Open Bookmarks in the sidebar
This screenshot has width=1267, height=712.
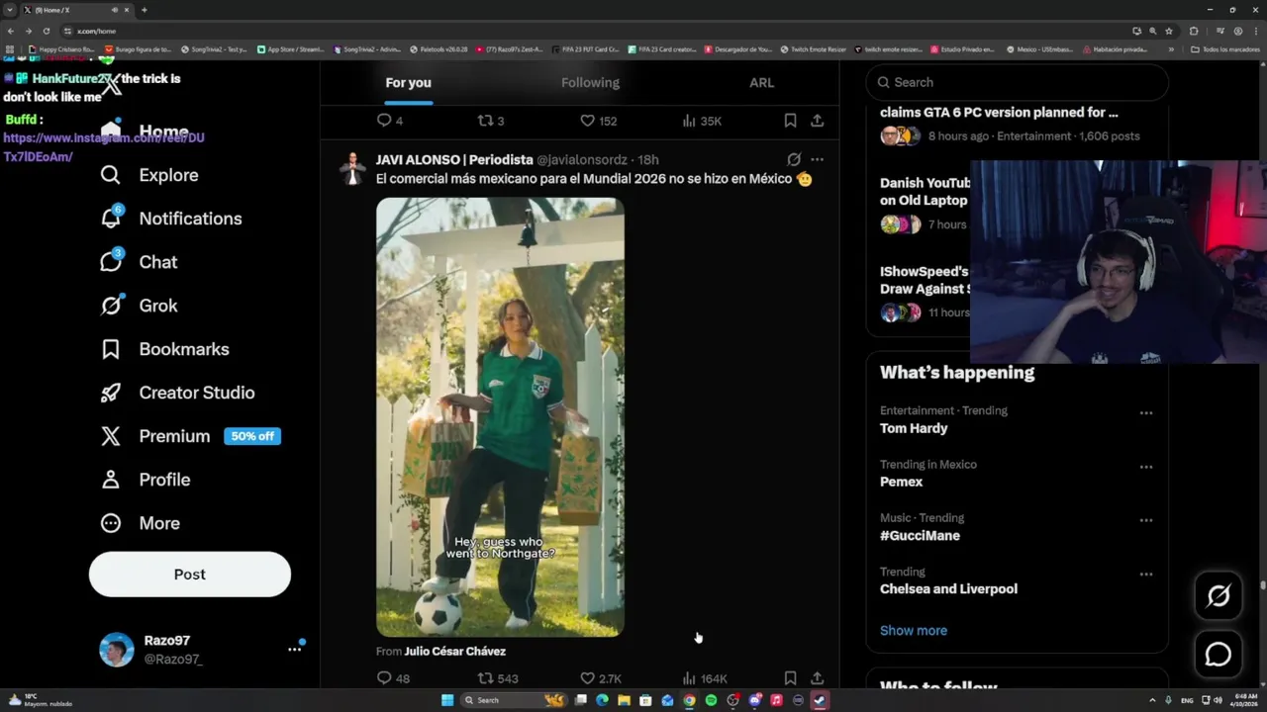coord(164,349)
